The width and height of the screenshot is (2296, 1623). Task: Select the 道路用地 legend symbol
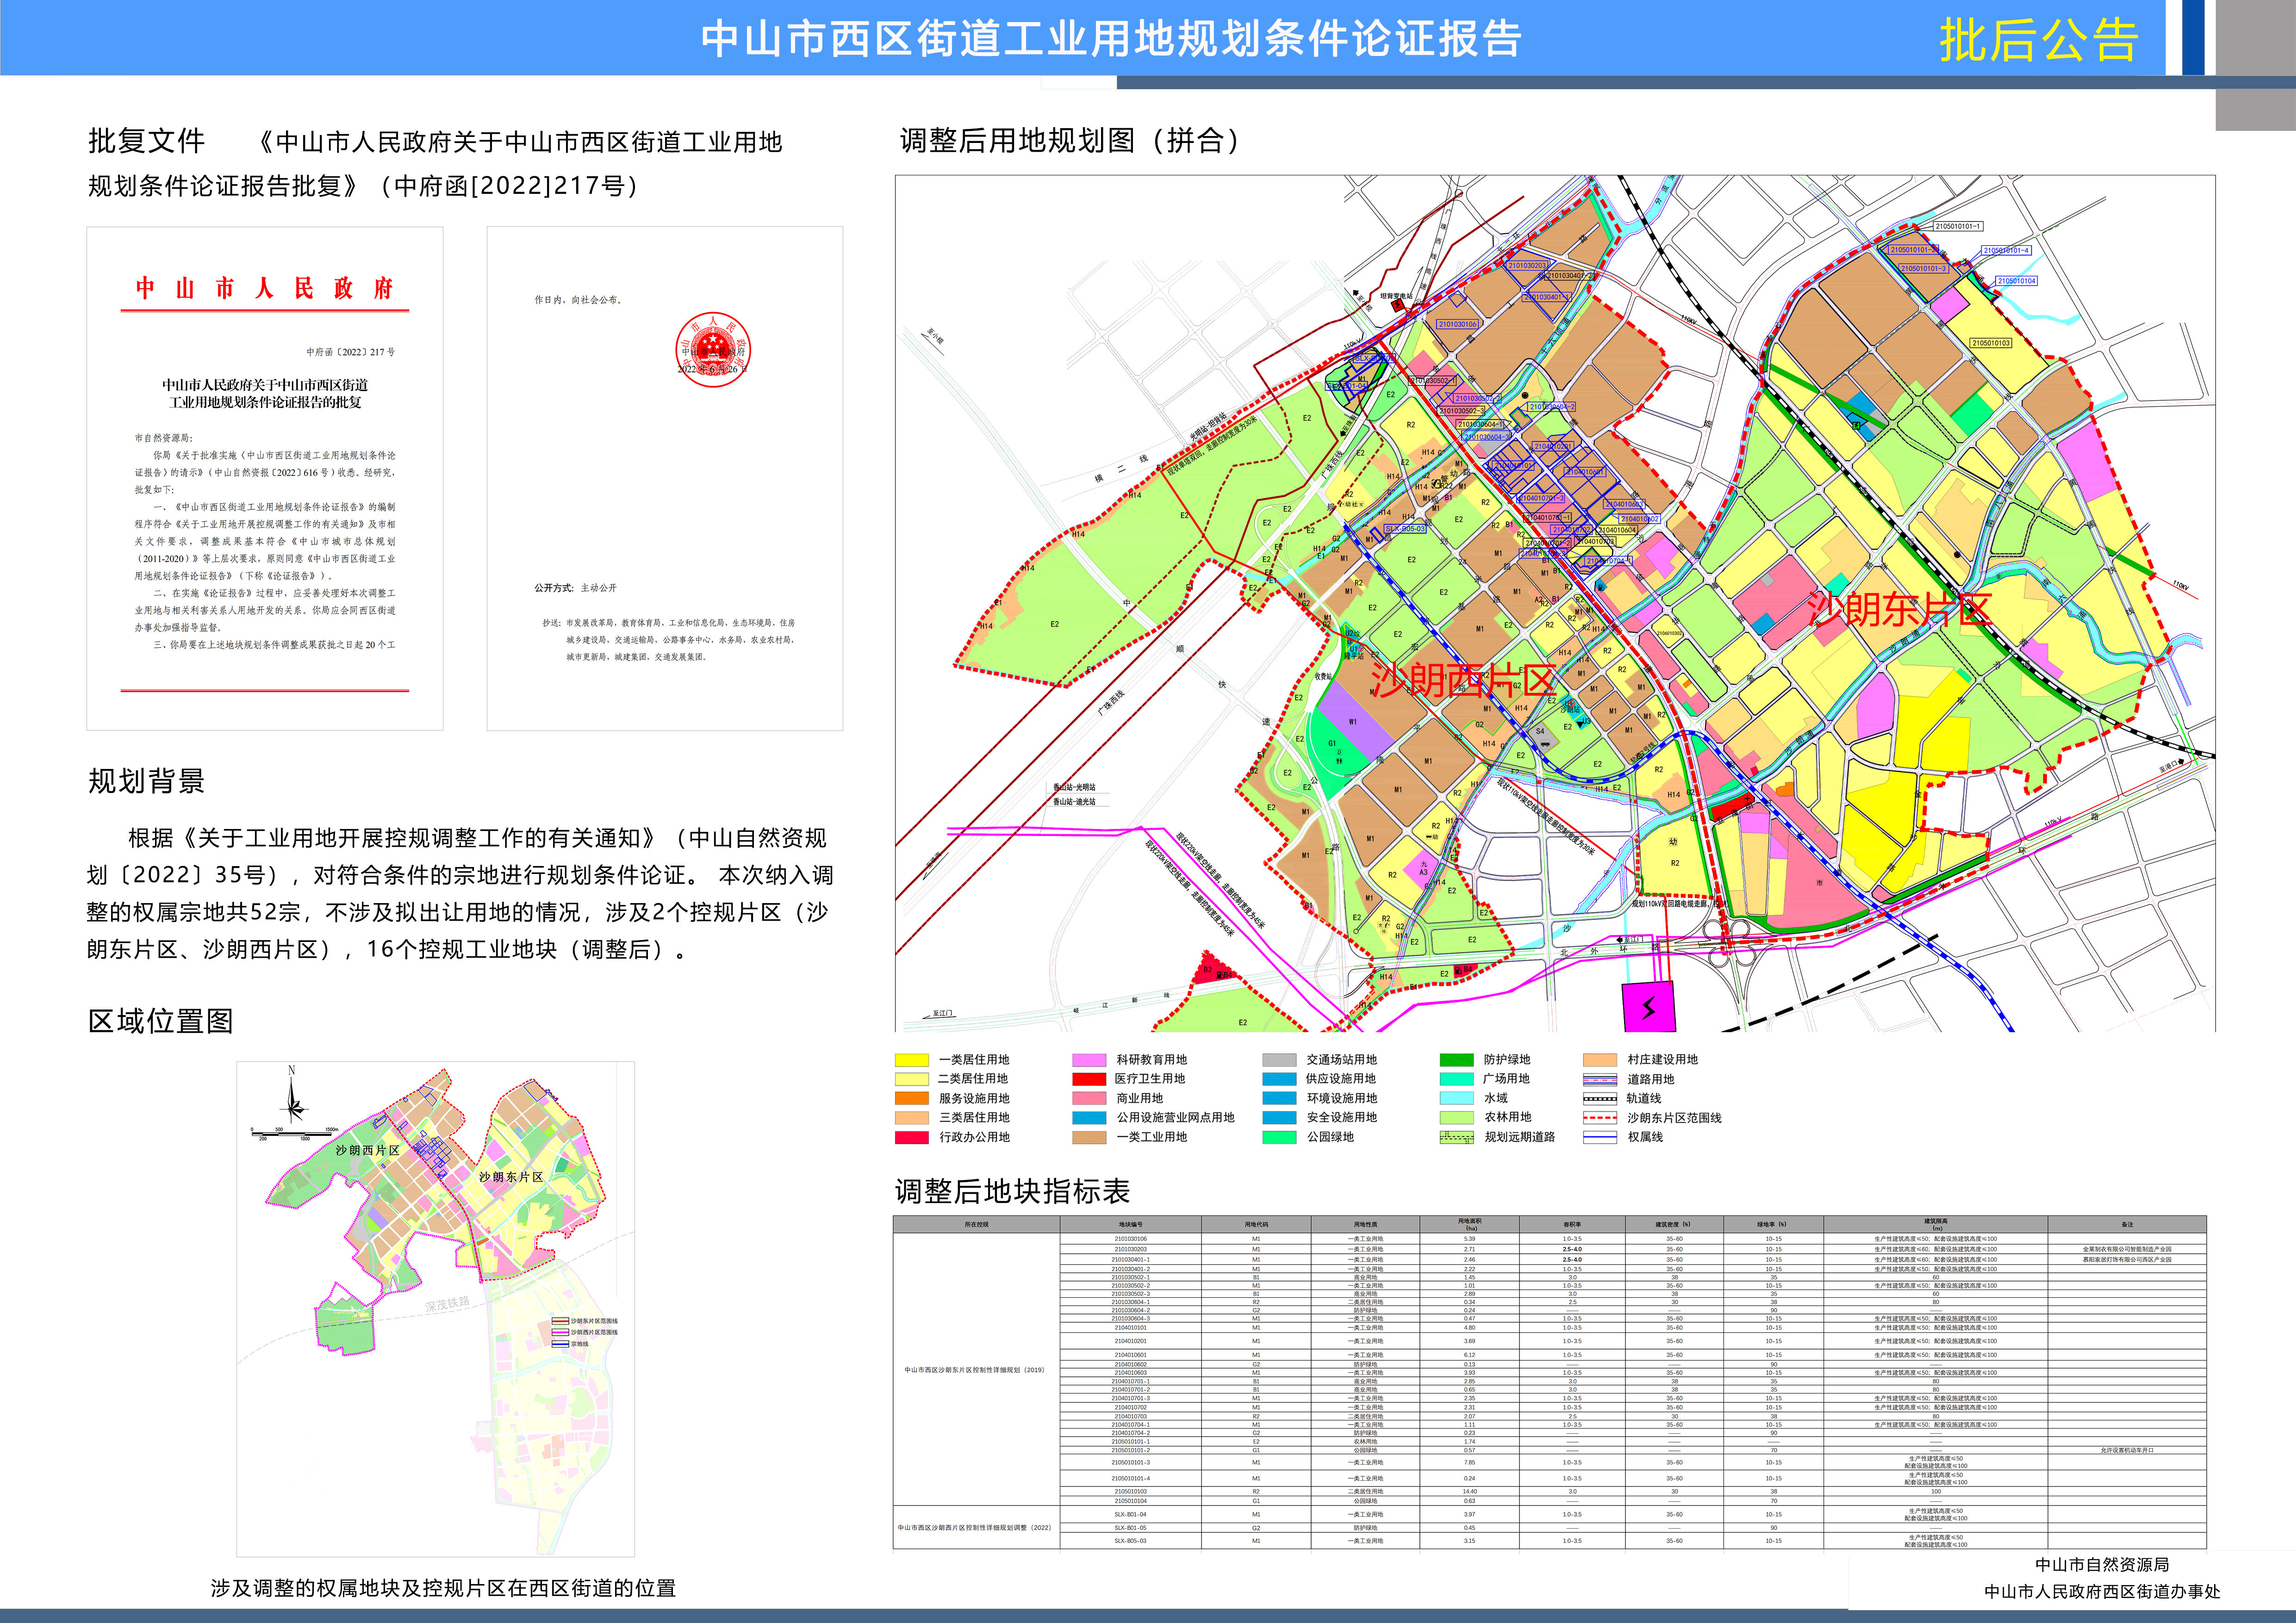(1600, 1079)
